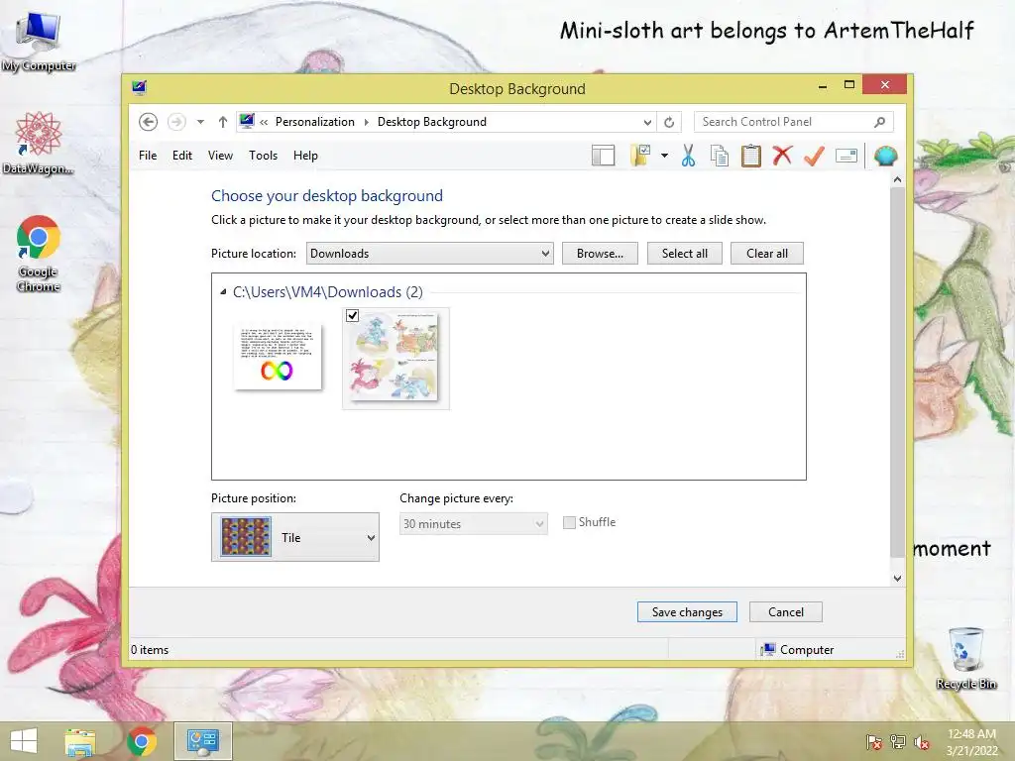Open the Picture position Tile dropdown

click(x=295, y=537)
